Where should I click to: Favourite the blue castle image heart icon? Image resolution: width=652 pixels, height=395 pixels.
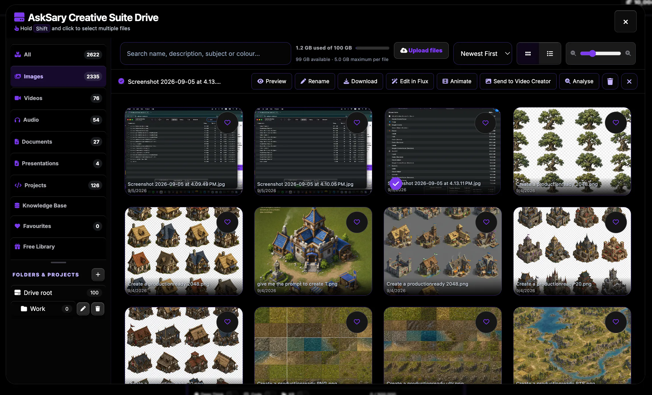357,222
